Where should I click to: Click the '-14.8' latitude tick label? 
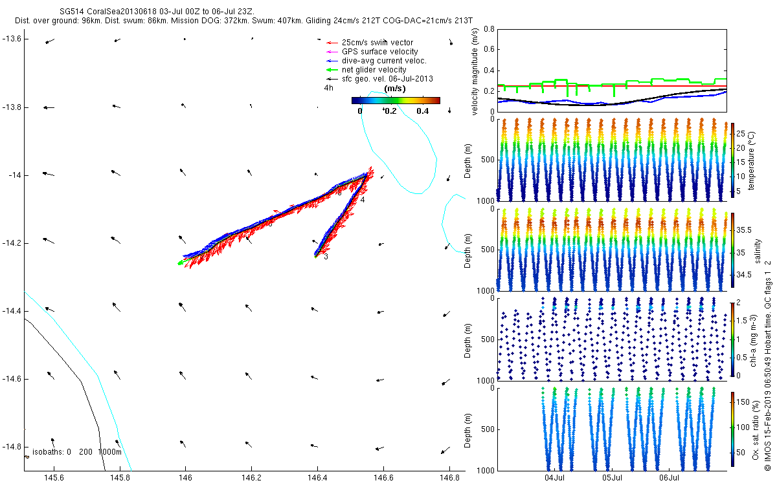tap(11, 447)
